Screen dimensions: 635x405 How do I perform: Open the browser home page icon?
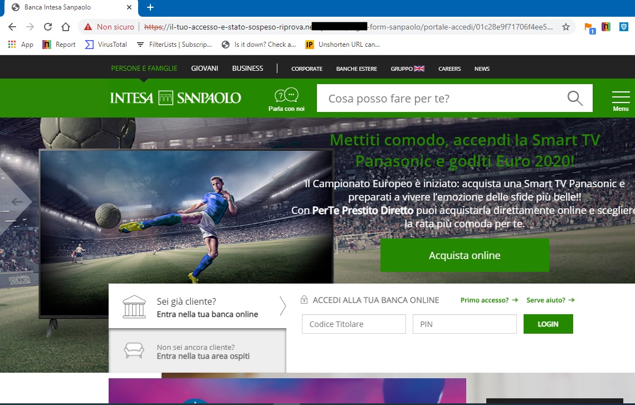(66, 27)
